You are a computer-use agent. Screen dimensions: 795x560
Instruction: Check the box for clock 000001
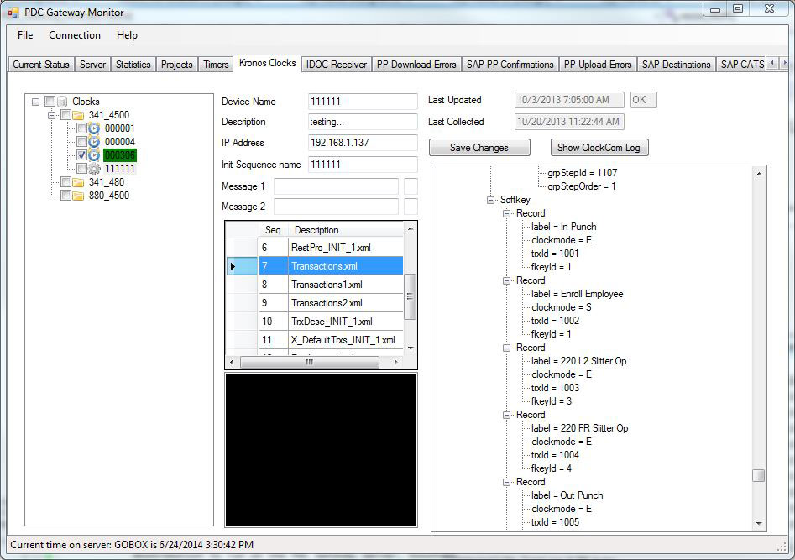pyautogui.click(x=81, y=128)
